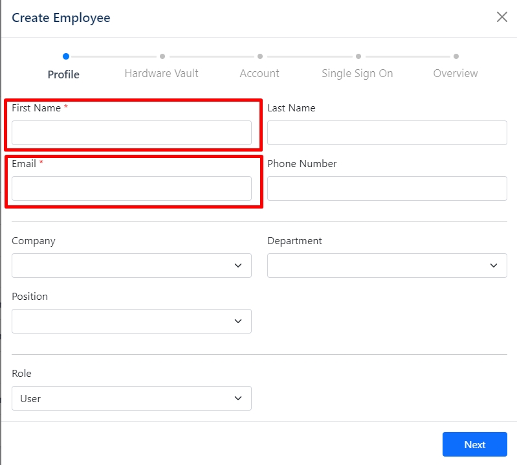Click into the Phone Number field
Screen dimensions: 517x465
387,188
